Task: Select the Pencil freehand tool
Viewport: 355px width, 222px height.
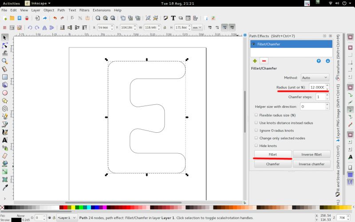Action: (x=5, y=116)
